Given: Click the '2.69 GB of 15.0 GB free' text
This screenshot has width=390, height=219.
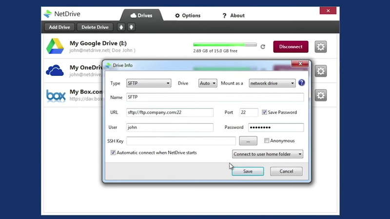Looking at the screenshot, I should (215, 51).
